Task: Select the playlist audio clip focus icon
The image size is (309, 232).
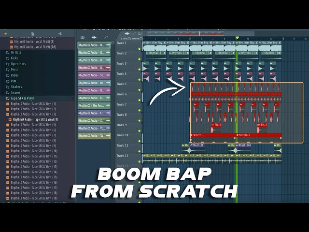Action: [127, 33]
